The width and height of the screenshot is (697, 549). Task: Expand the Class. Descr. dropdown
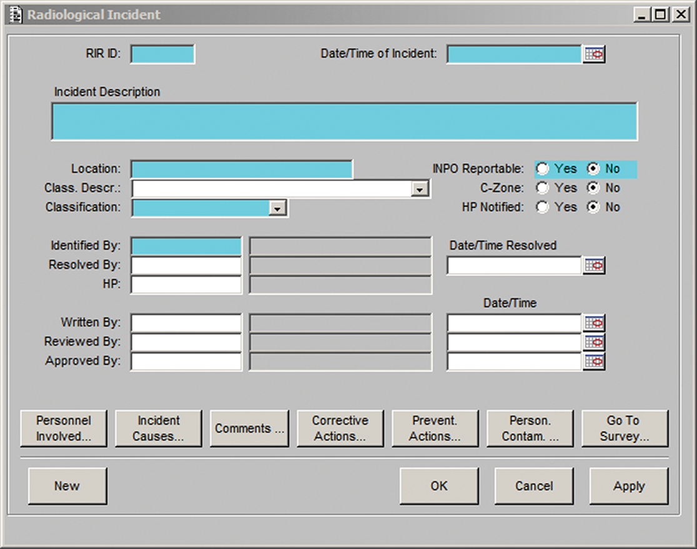(419, 189)
